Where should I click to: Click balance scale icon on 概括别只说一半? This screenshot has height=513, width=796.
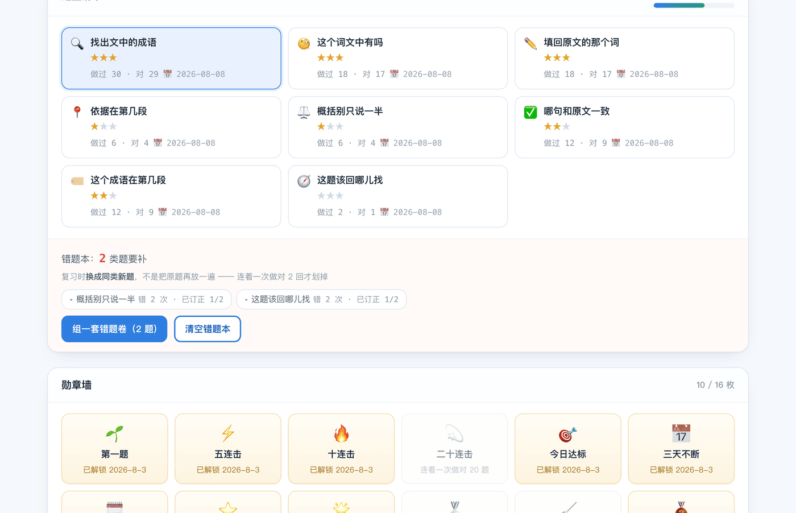[304, 112]
